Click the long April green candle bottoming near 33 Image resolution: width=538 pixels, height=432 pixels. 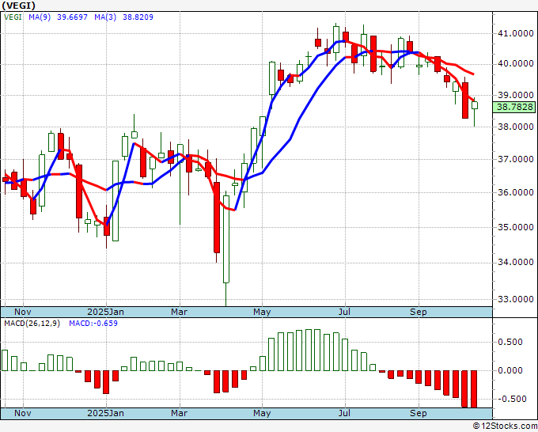coord(226,239)
